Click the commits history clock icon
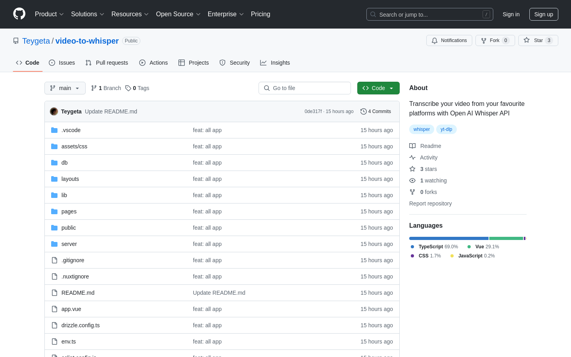This screenshot has height=357, width=571. [363, 111]
